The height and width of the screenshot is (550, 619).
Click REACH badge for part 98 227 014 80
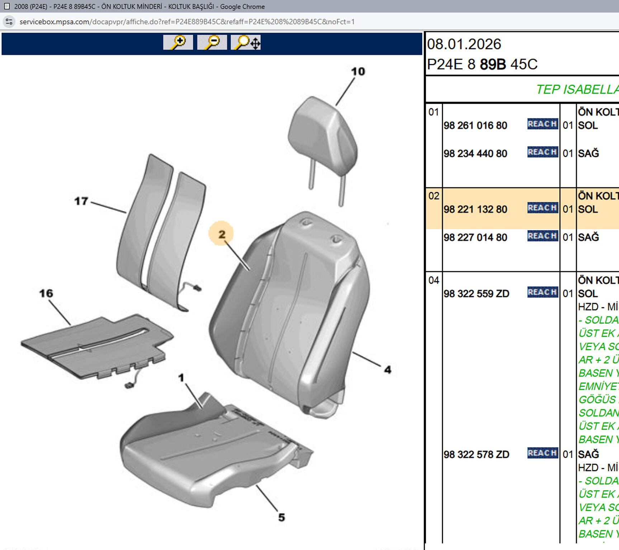tap(542, 236)
